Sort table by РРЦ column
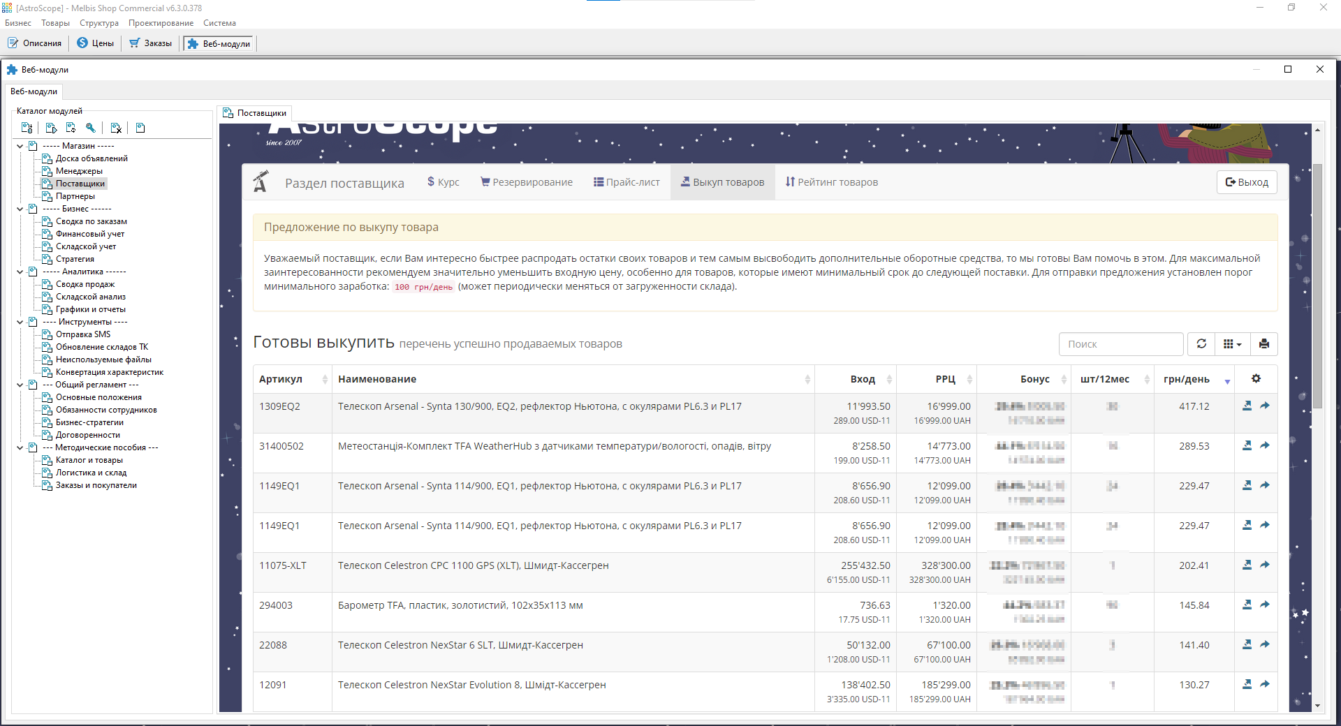Viewport: 1341px width, 726px height. (937, 378)
